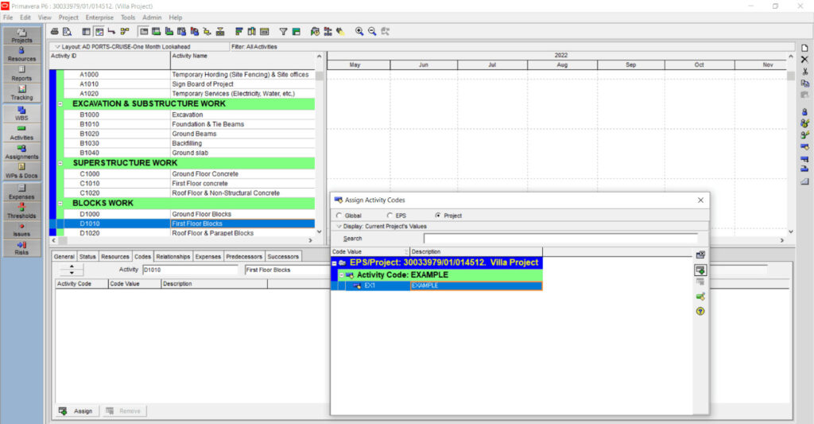Click the Filter funnel toolbar icon
The width and height of the screenshot is (814, 424).
(x=284, y=32)
